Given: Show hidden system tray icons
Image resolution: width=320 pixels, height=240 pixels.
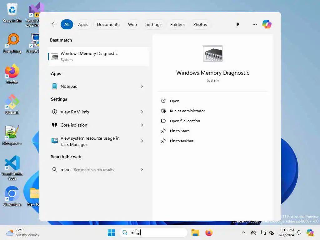Looking at the screenshot, I should (244, 232).
